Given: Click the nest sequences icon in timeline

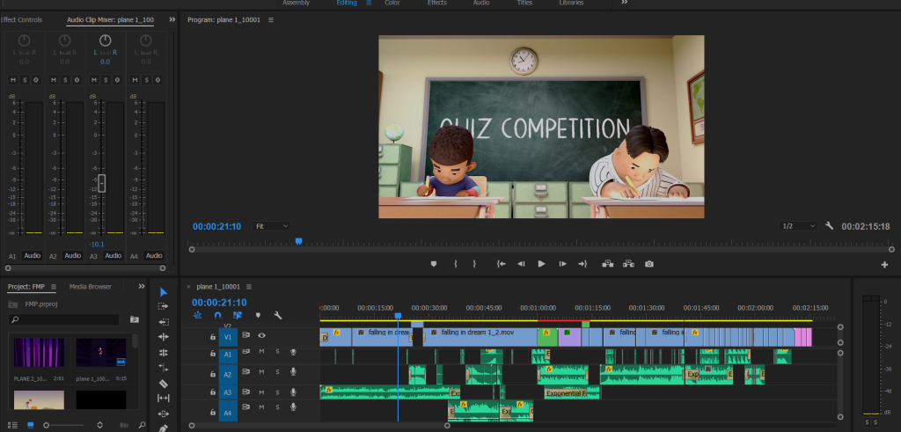Looking at the screenshot, I should (198, 315).
